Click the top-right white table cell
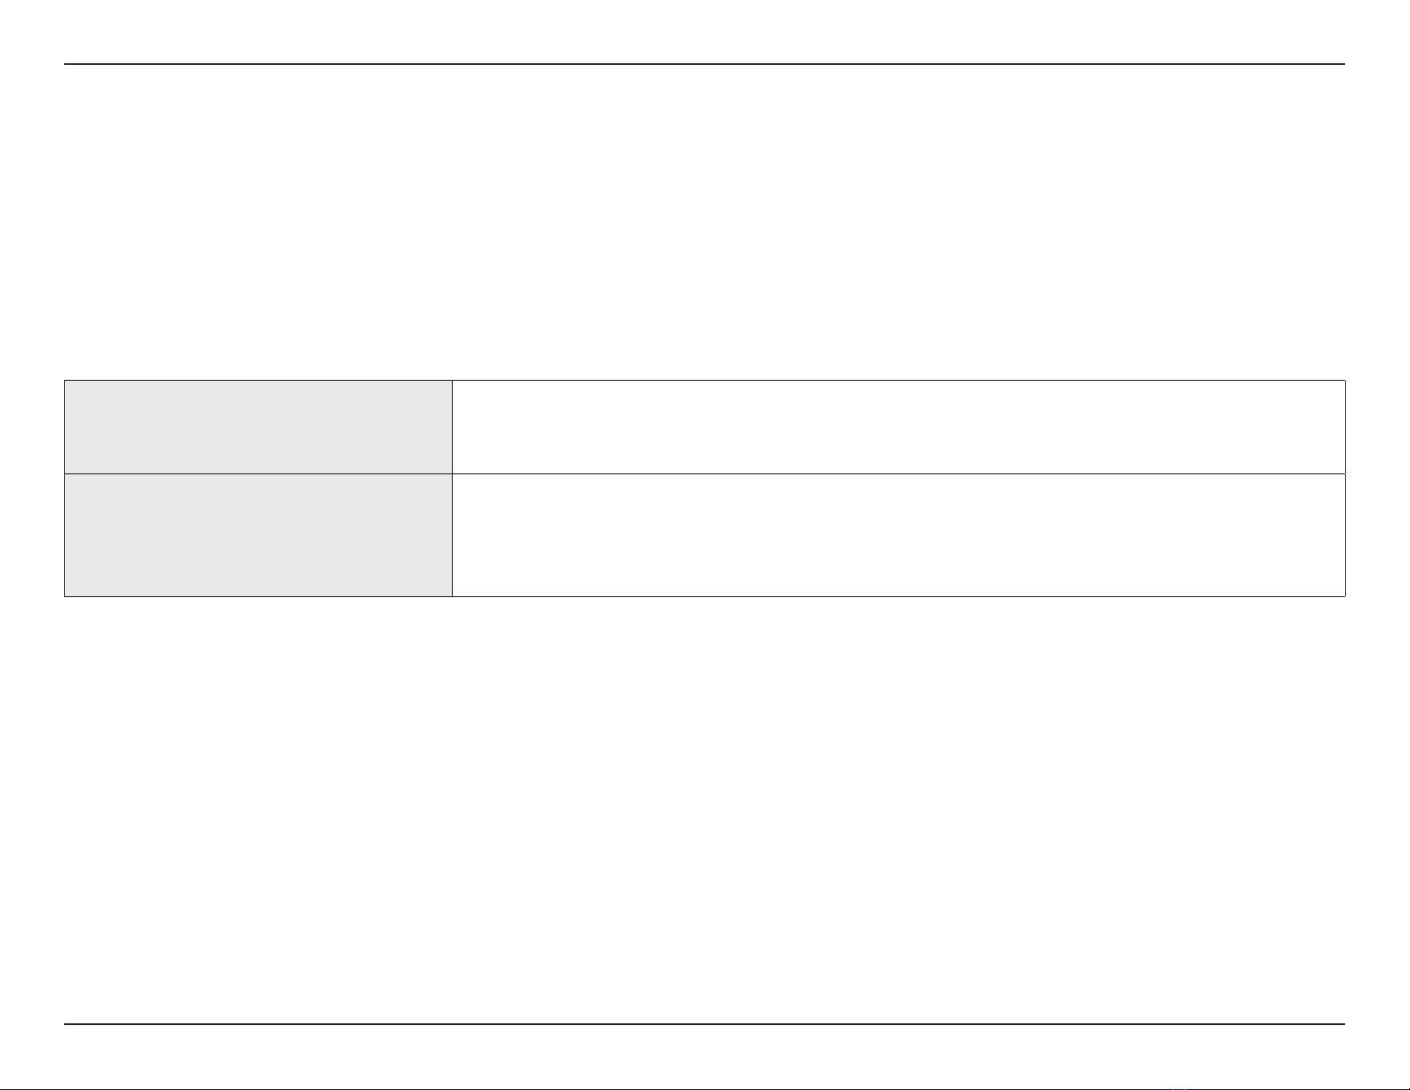The image size is (1410, 1090). pyautogui.click(x=898, y=427)
